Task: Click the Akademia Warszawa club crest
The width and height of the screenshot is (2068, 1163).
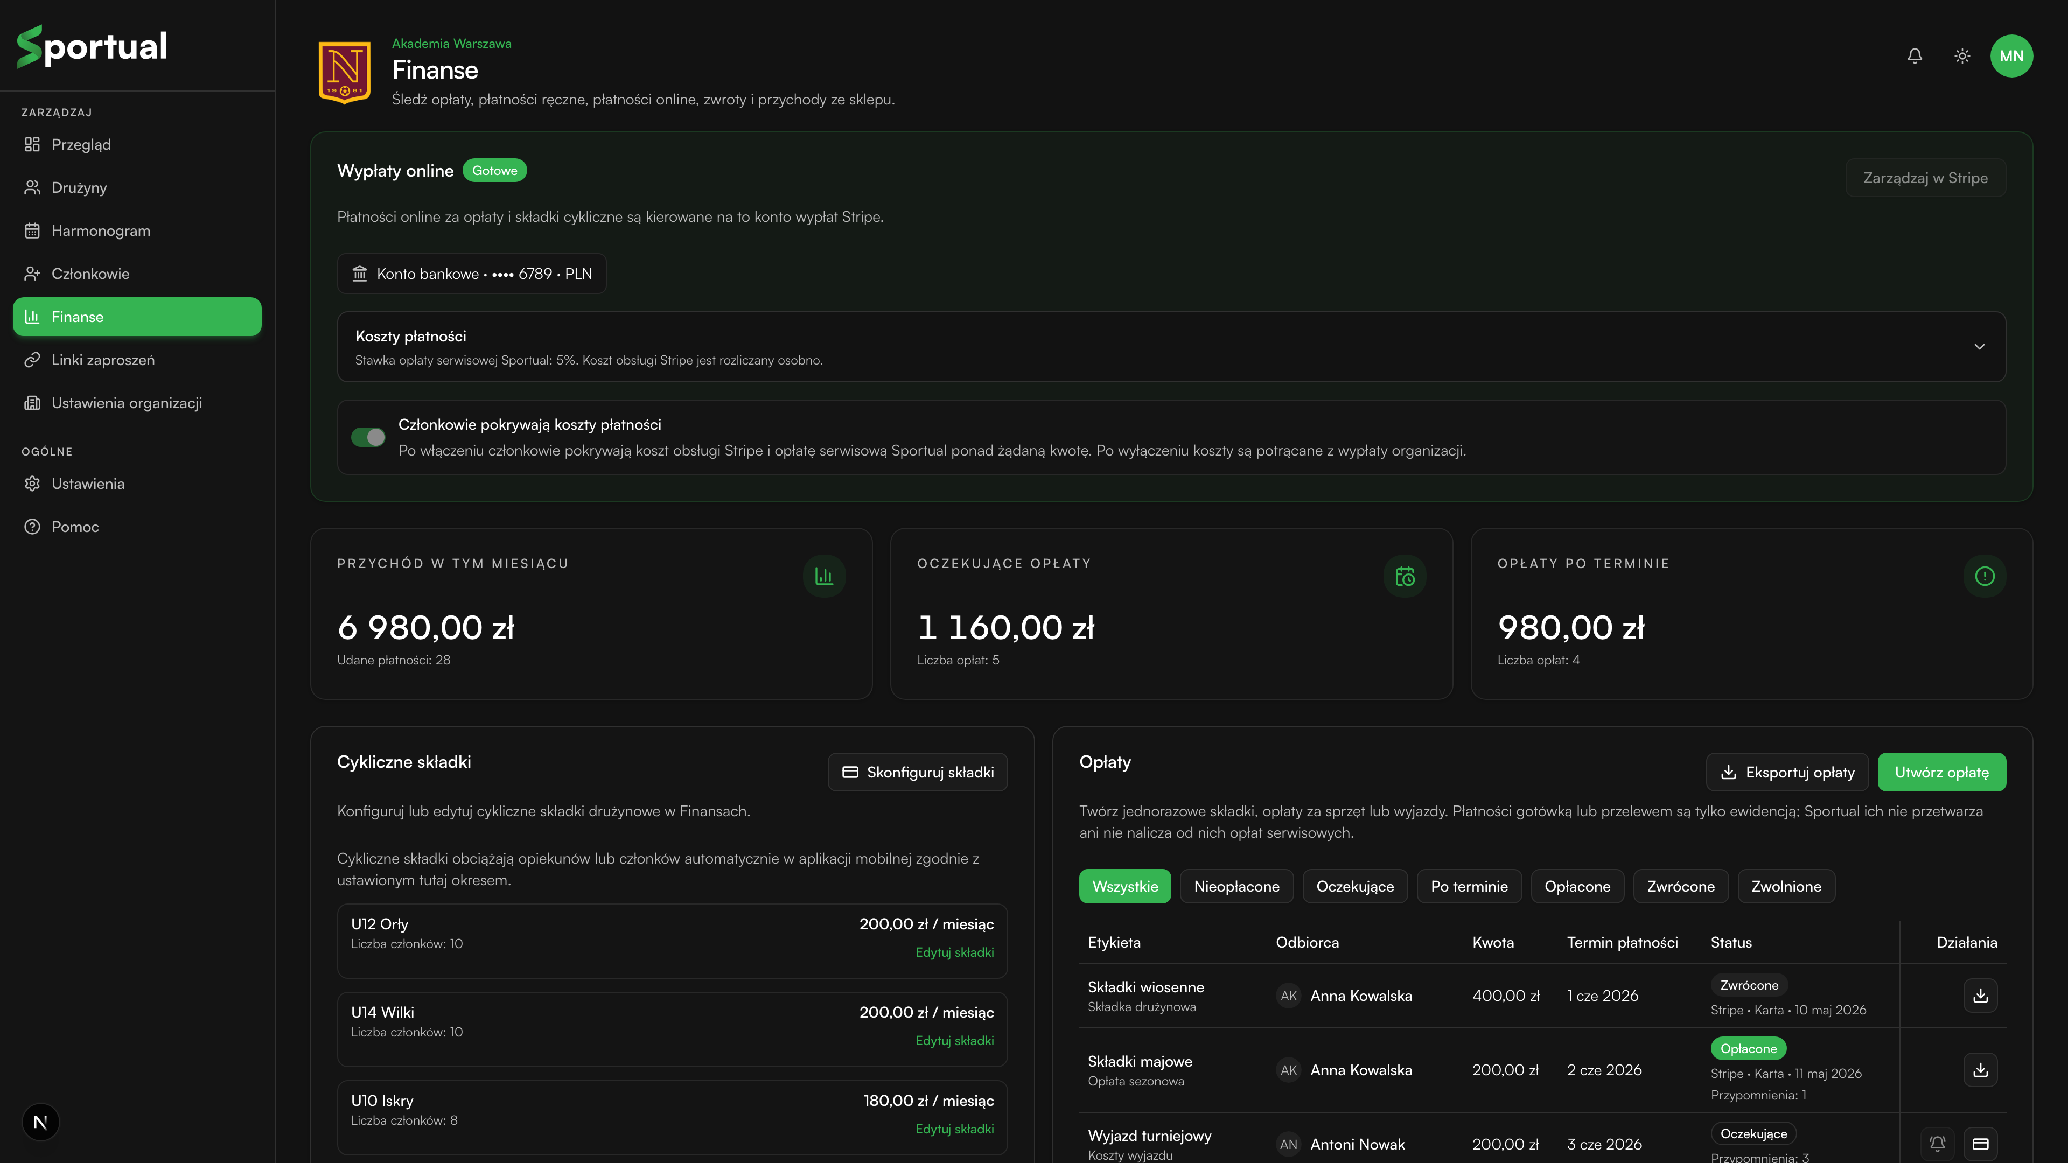Action: (x=345, y=72)
